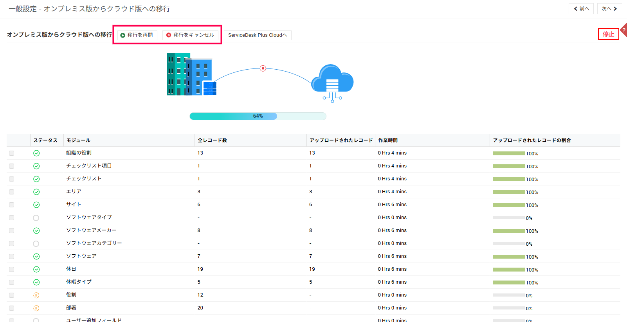
Task: Select the module name ソフトウェアメーカー
Action: coord(91,230)
